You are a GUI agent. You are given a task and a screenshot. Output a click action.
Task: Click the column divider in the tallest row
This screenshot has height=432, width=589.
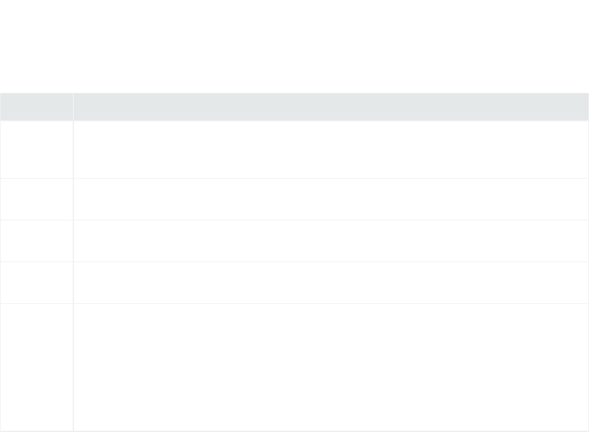coord(73,367)
